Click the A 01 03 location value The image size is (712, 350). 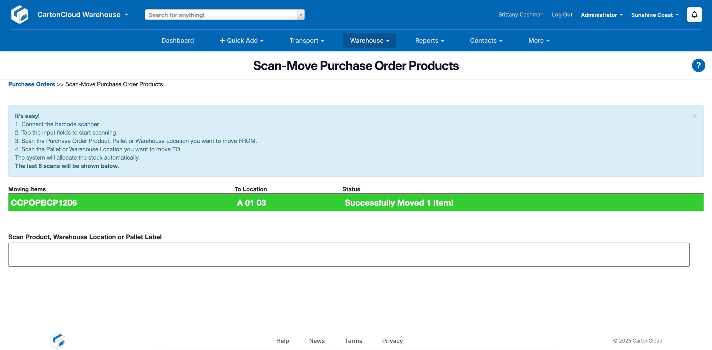[x=251, y=203]
